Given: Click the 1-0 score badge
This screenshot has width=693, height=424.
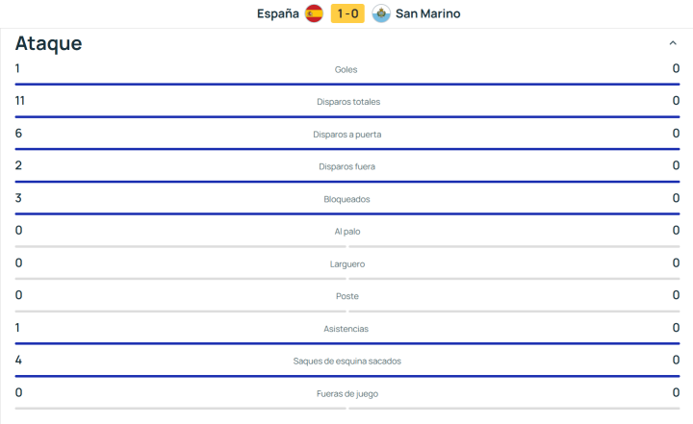Looking at the screenshot, I should point(346,13).
